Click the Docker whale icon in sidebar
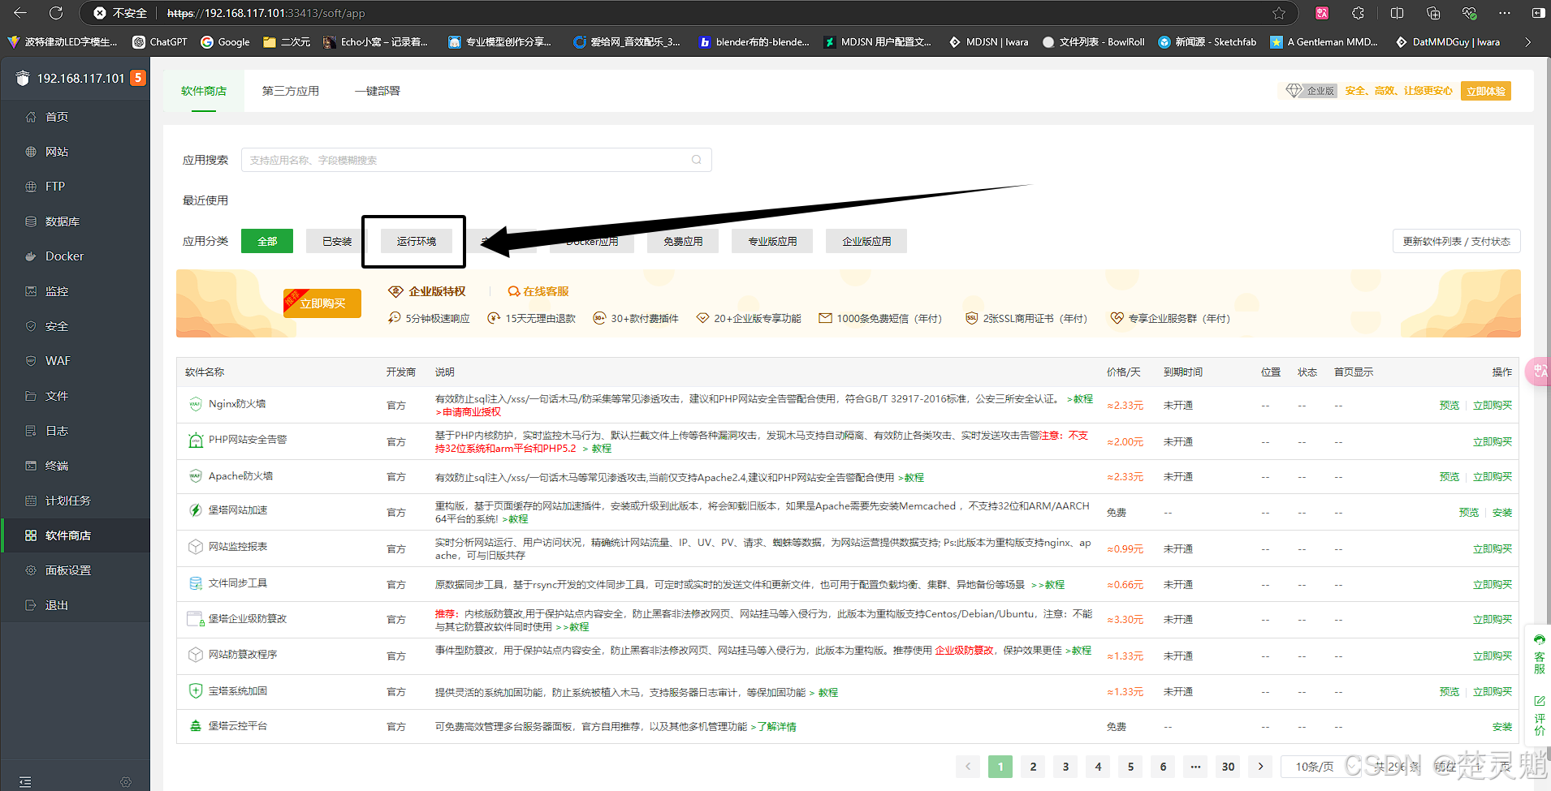Viewport: 1551px width, 791px height. [x=31, y=256]
